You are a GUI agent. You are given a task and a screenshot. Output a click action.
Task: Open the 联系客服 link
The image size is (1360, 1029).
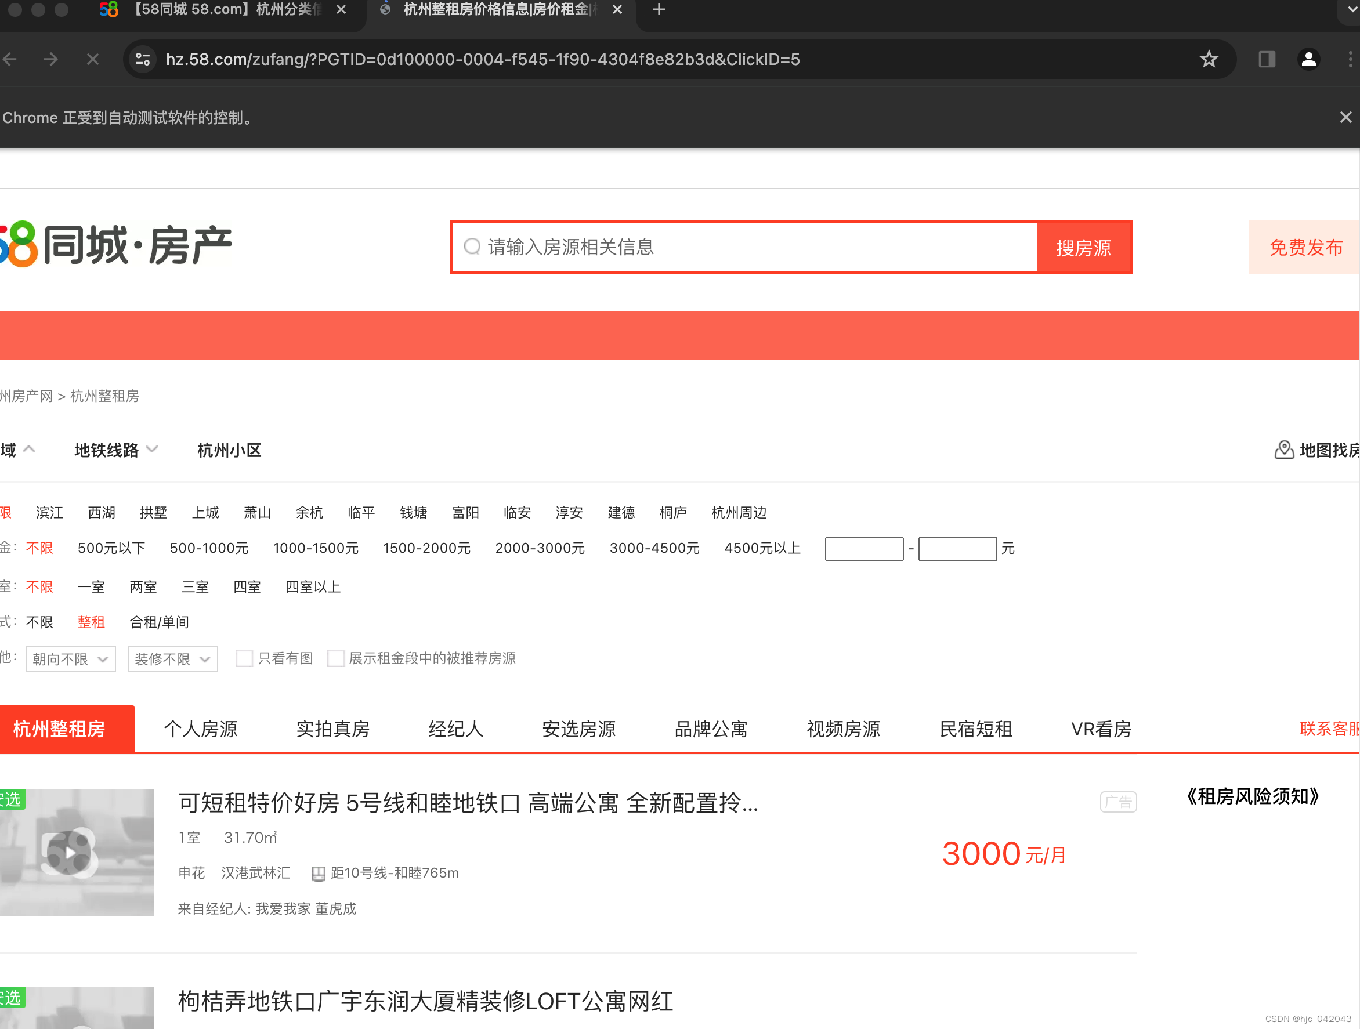point(1329,729)
